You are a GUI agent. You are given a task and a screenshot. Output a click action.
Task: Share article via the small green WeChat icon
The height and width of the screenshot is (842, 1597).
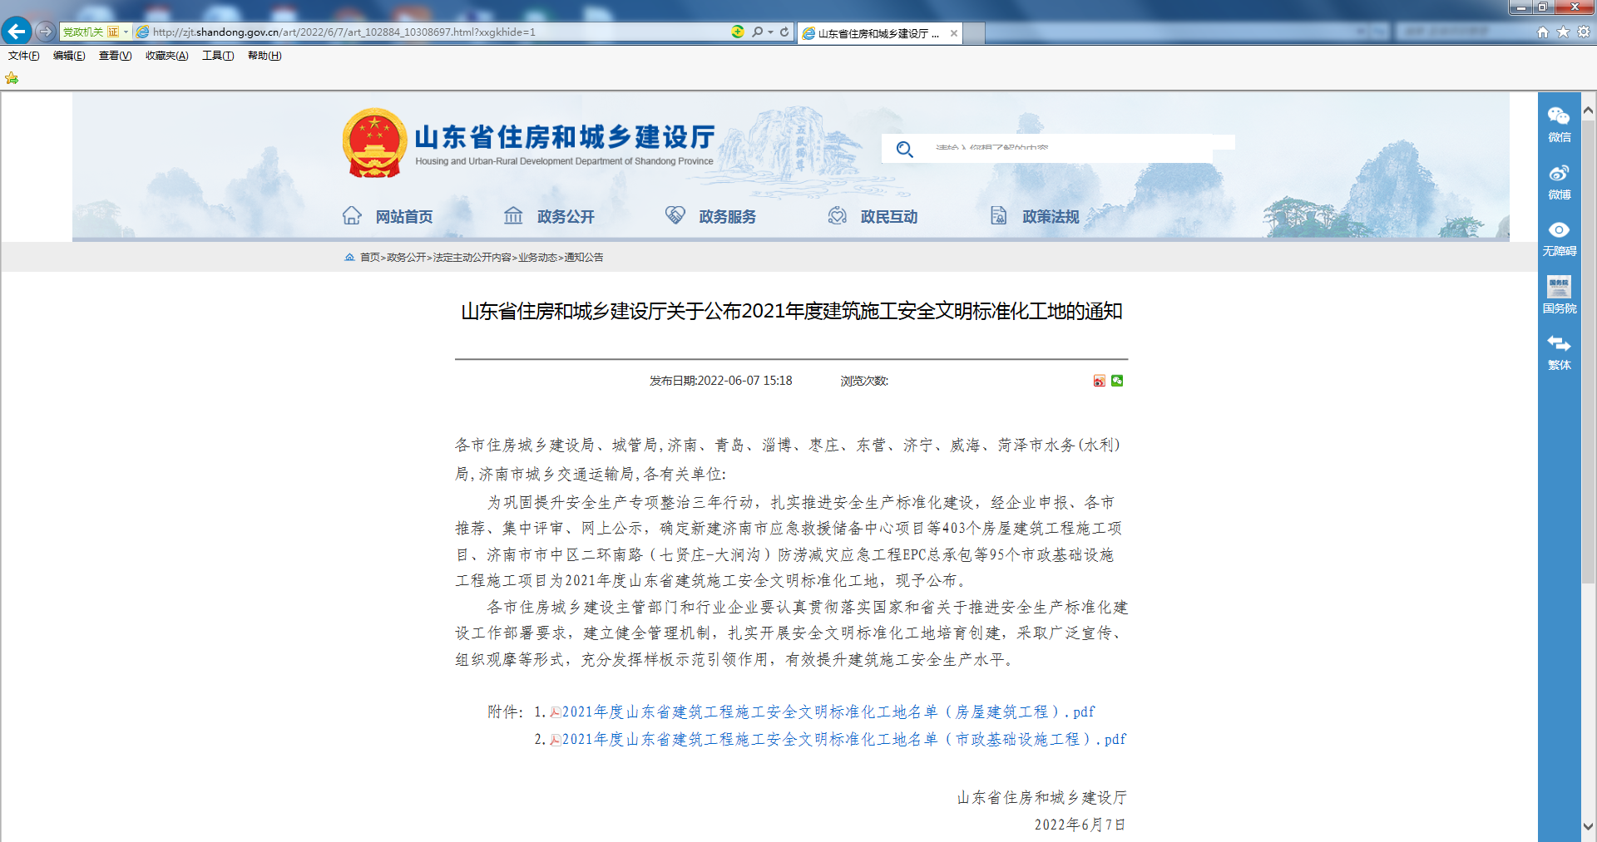tap(1117, 381)
